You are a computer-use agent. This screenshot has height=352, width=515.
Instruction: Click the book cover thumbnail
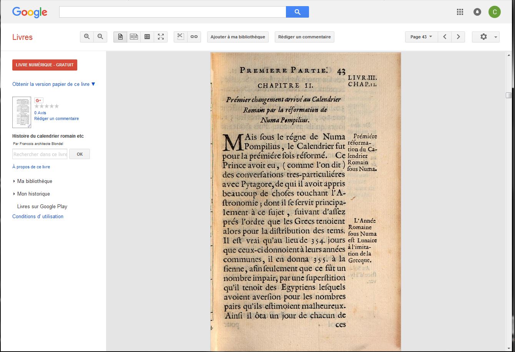click(22, 112)
